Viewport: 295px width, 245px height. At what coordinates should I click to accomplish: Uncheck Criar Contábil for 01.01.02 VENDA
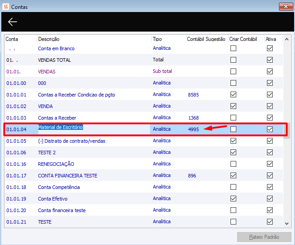[x=233, y=106]
